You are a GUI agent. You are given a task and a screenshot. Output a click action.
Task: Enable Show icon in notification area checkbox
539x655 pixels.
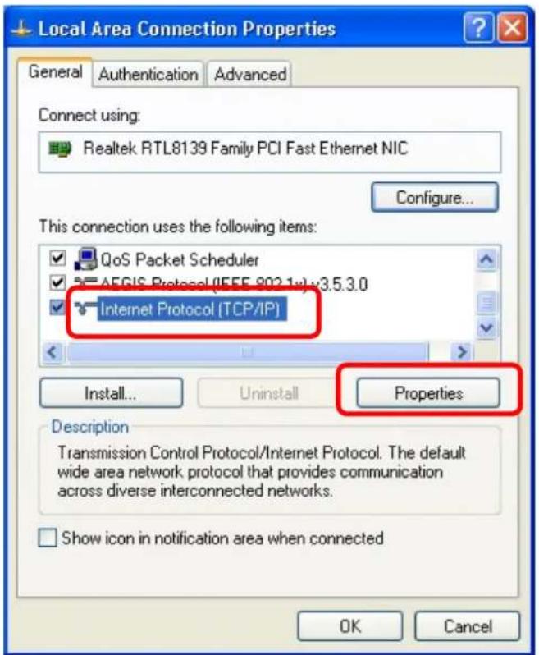pyautogui.click(x=48, y=537)
